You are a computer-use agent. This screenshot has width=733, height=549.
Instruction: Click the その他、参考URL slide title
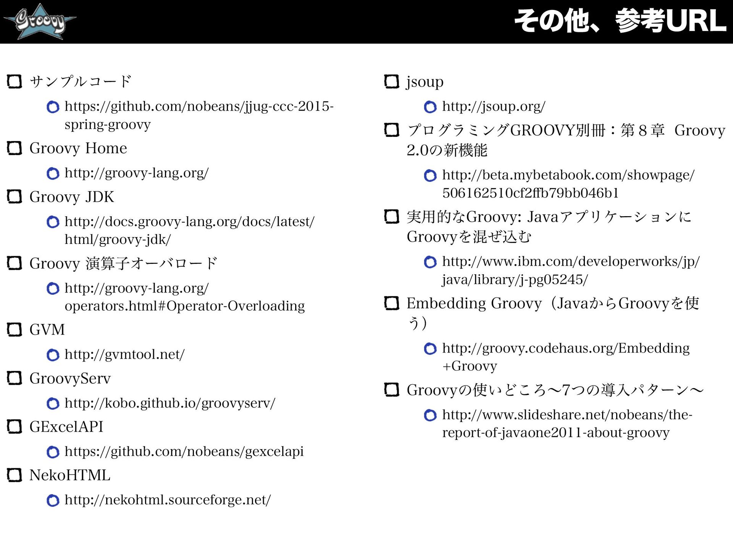coord(620,21)
